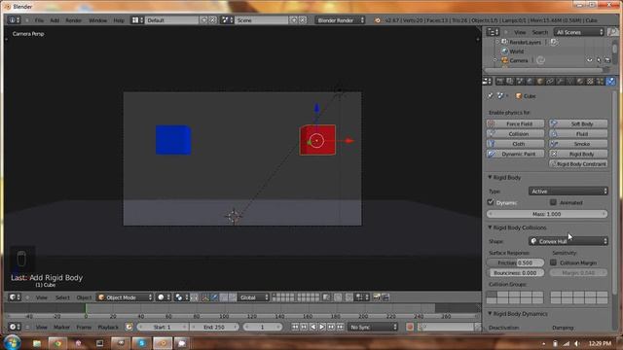Image resolution: width=623 pixels, height=350 pixels.
Task: Open the Window menu
Action: (x=97, y=20)
